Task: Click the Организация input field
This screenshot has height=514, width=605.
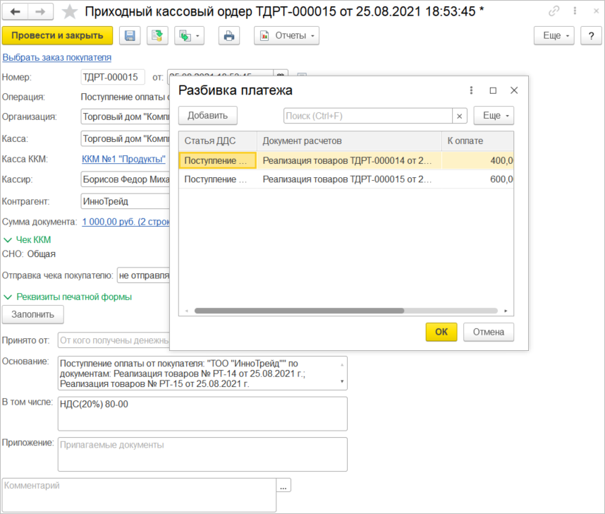Action: coord(125,116)
